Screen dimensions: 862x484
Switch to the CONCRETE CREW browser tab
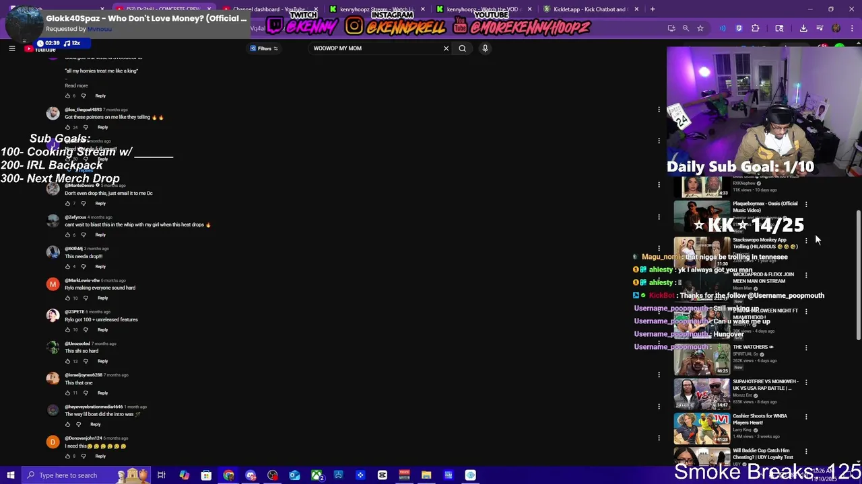tap(165, 9)
